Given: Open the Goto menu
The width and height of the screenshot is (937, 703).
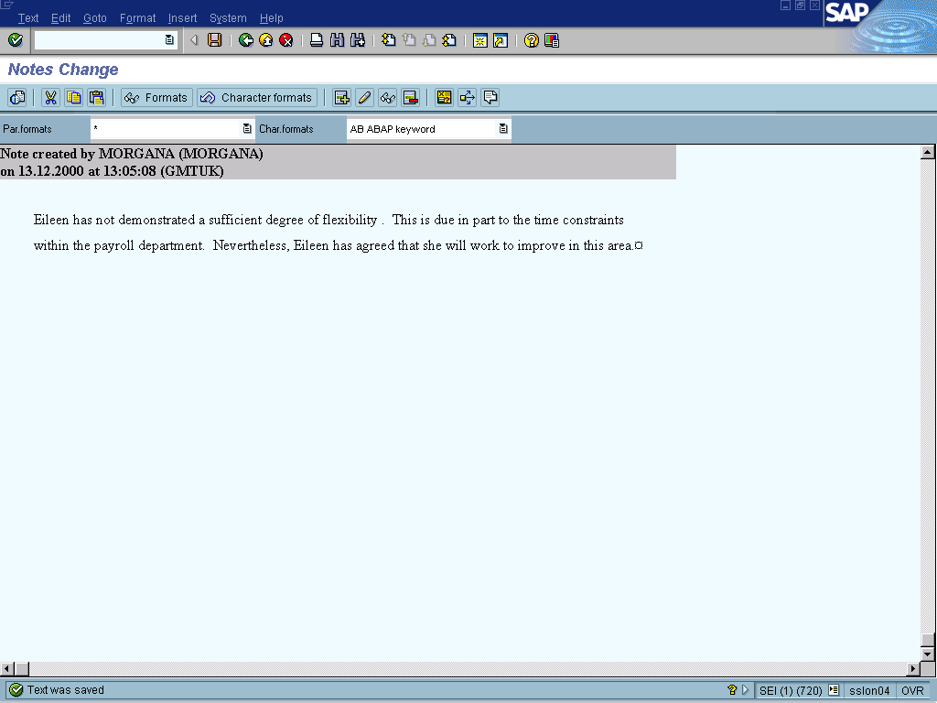Looking at the screenshot, I should [95, 18].
